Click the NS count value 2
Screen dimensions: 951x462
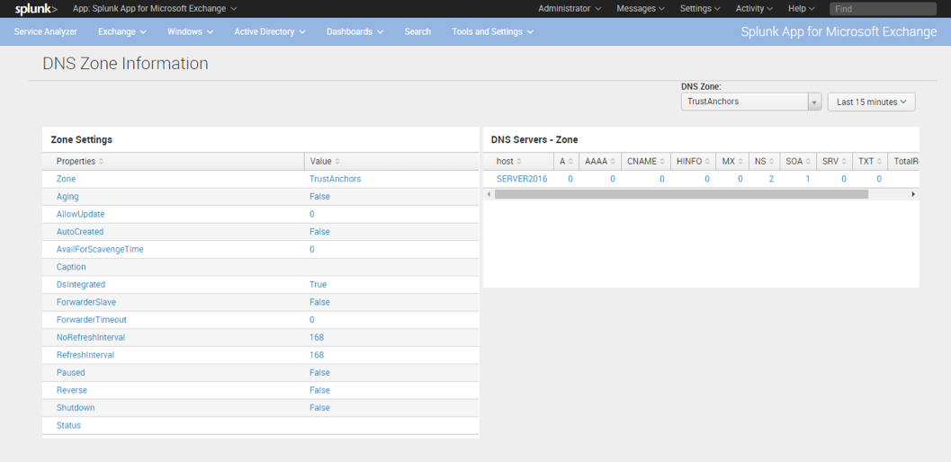[x=771, y=179]
